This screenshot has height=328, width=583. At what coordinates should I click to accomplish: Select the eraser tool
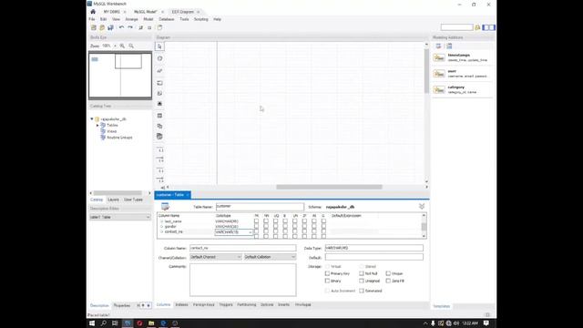160,70
